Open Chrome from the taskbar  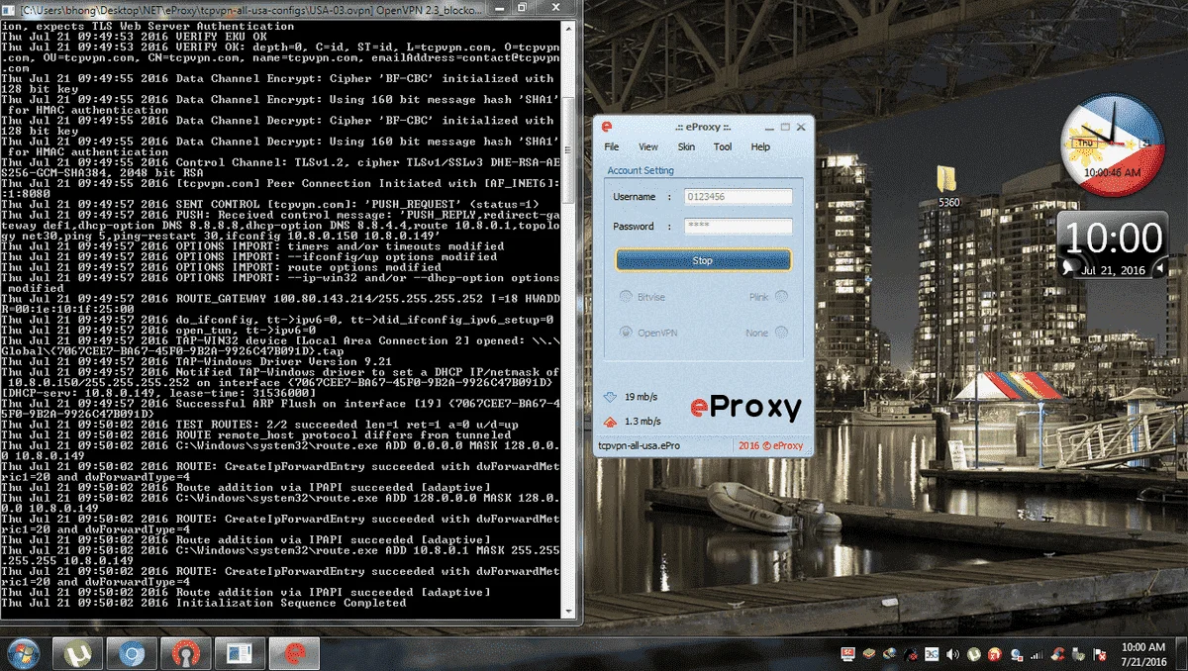coord(132,653)
